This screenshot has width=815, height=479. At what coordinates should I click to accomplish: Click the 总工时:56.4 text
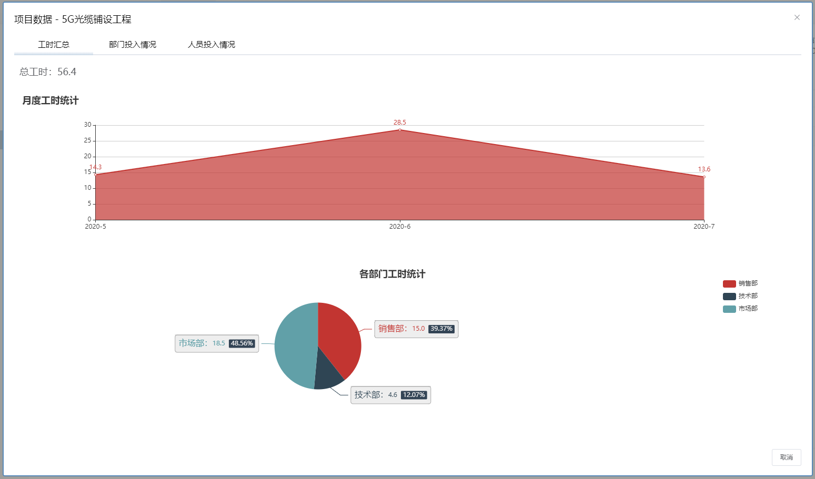tap(48, 72)
